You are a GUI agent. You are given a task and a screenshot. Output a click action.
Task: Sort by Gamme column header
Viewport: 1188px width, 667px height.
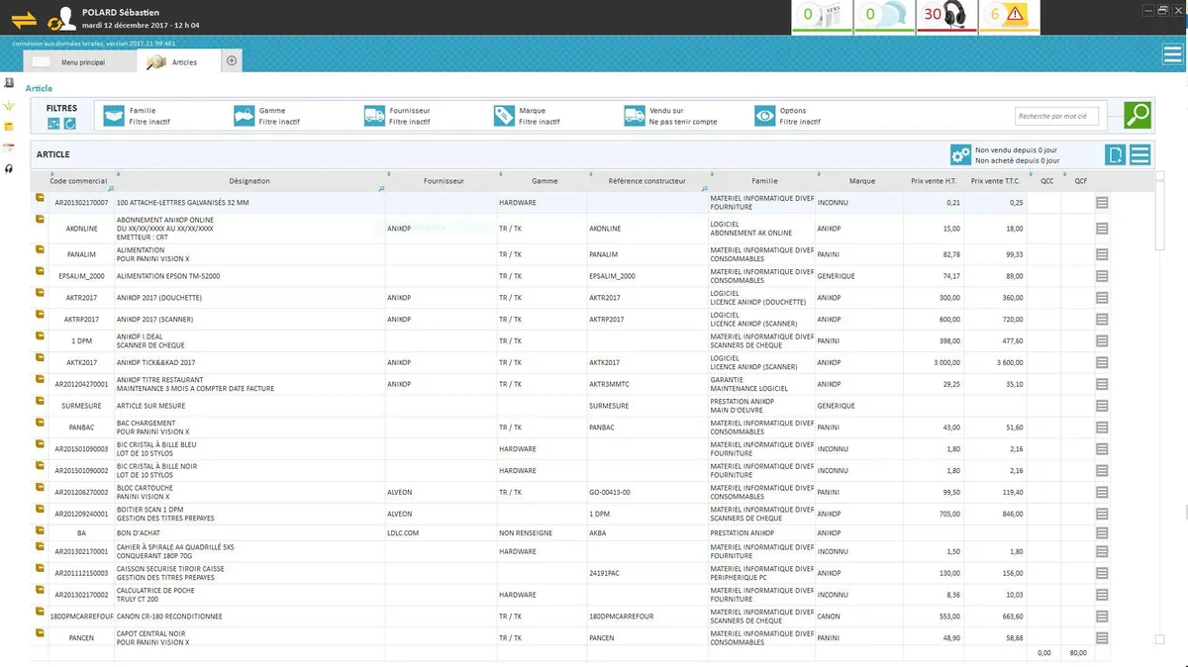[x=544, y=181]
